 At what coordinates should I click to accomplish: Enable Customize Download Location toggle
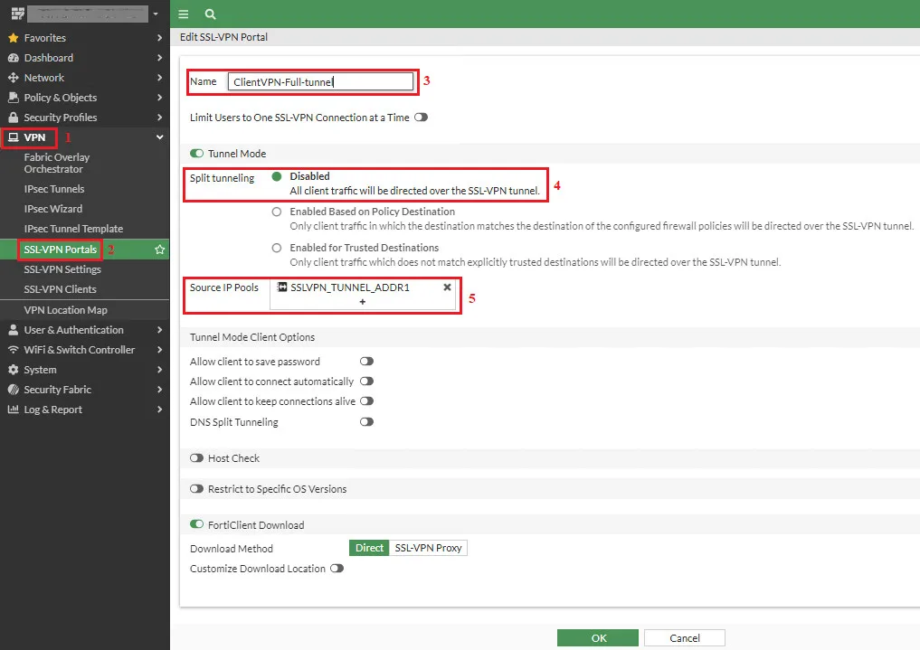(337, 569)
